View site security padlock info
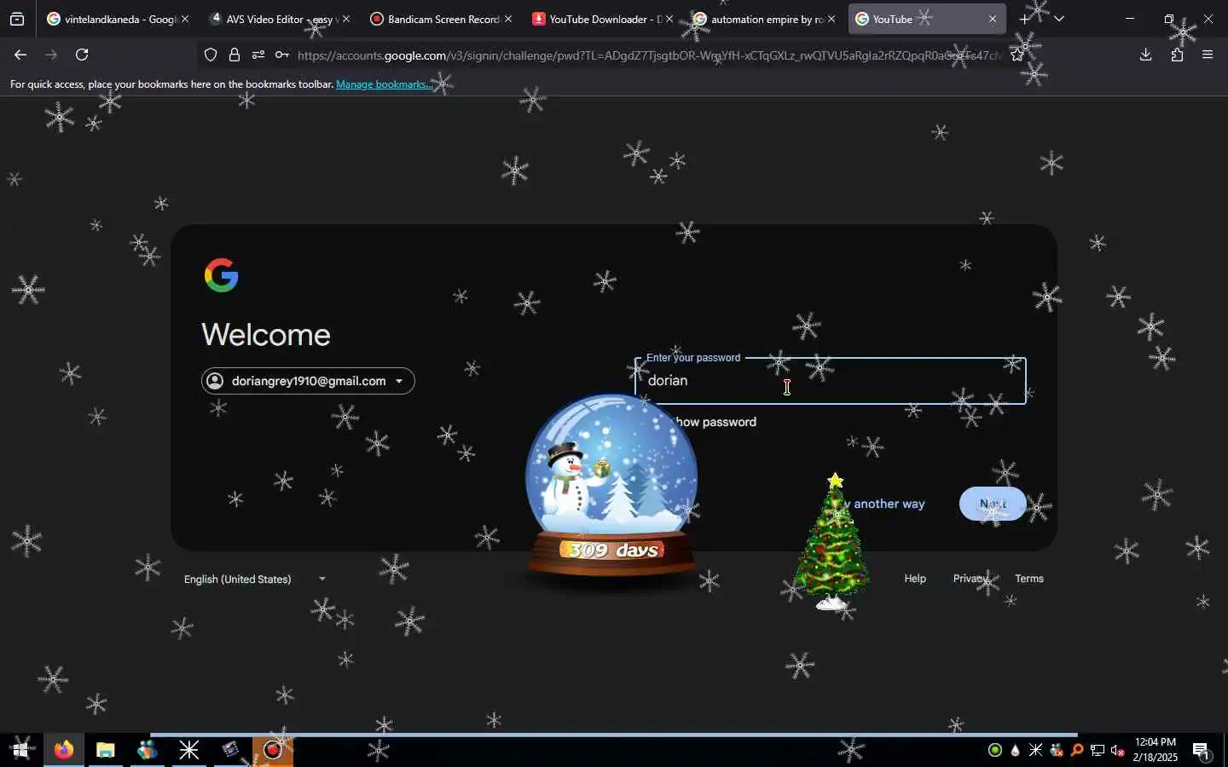 point(235,55)
